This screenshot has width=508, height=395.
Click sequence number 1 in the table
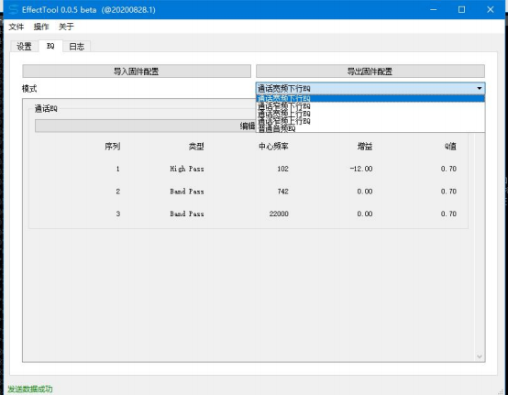tap(118, 169)
